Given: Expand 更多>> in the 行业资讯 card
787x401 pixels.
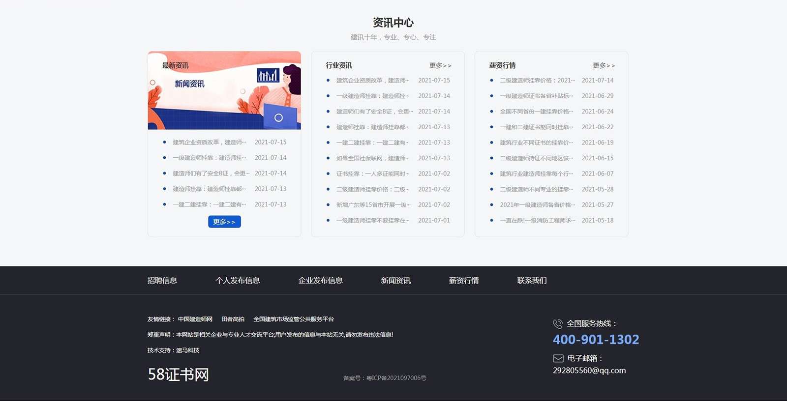Looking at the screenshot, I should point(440,65).
